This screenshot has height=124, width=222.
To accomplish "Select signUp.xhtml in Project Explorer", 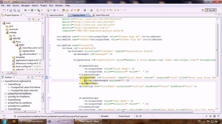I will [28, 51].
